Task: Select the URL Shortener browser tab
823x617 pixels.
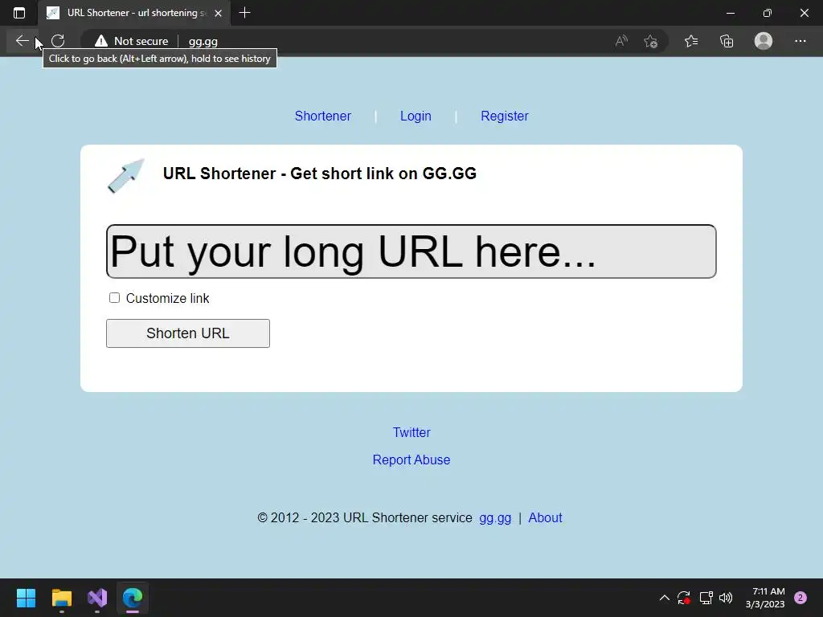Action: [134, 13]
